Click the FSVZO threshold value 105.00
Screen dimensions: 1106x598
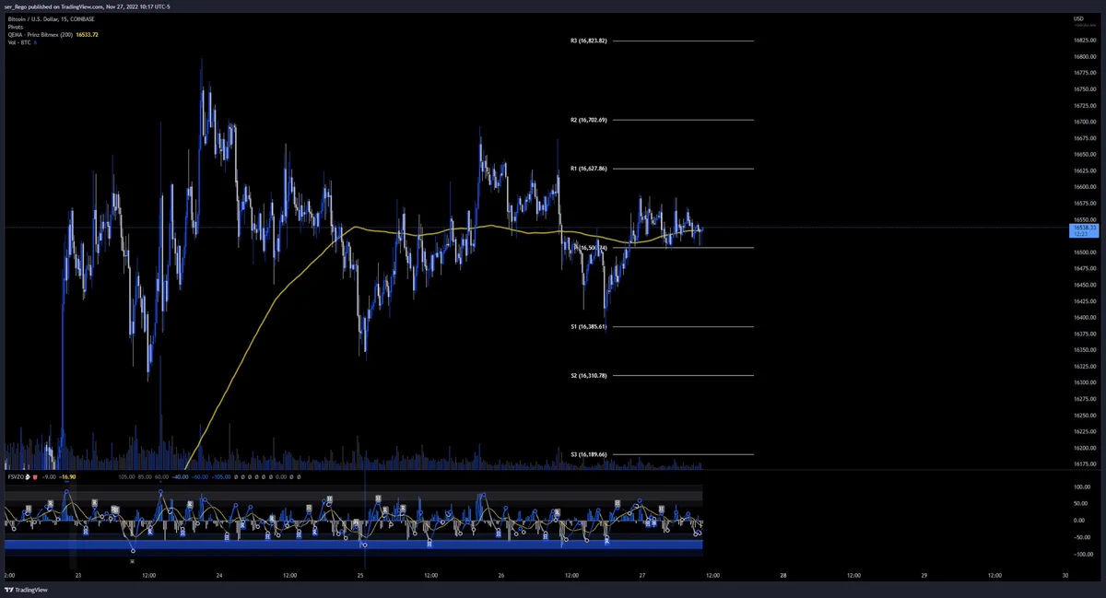coord(126,477)
